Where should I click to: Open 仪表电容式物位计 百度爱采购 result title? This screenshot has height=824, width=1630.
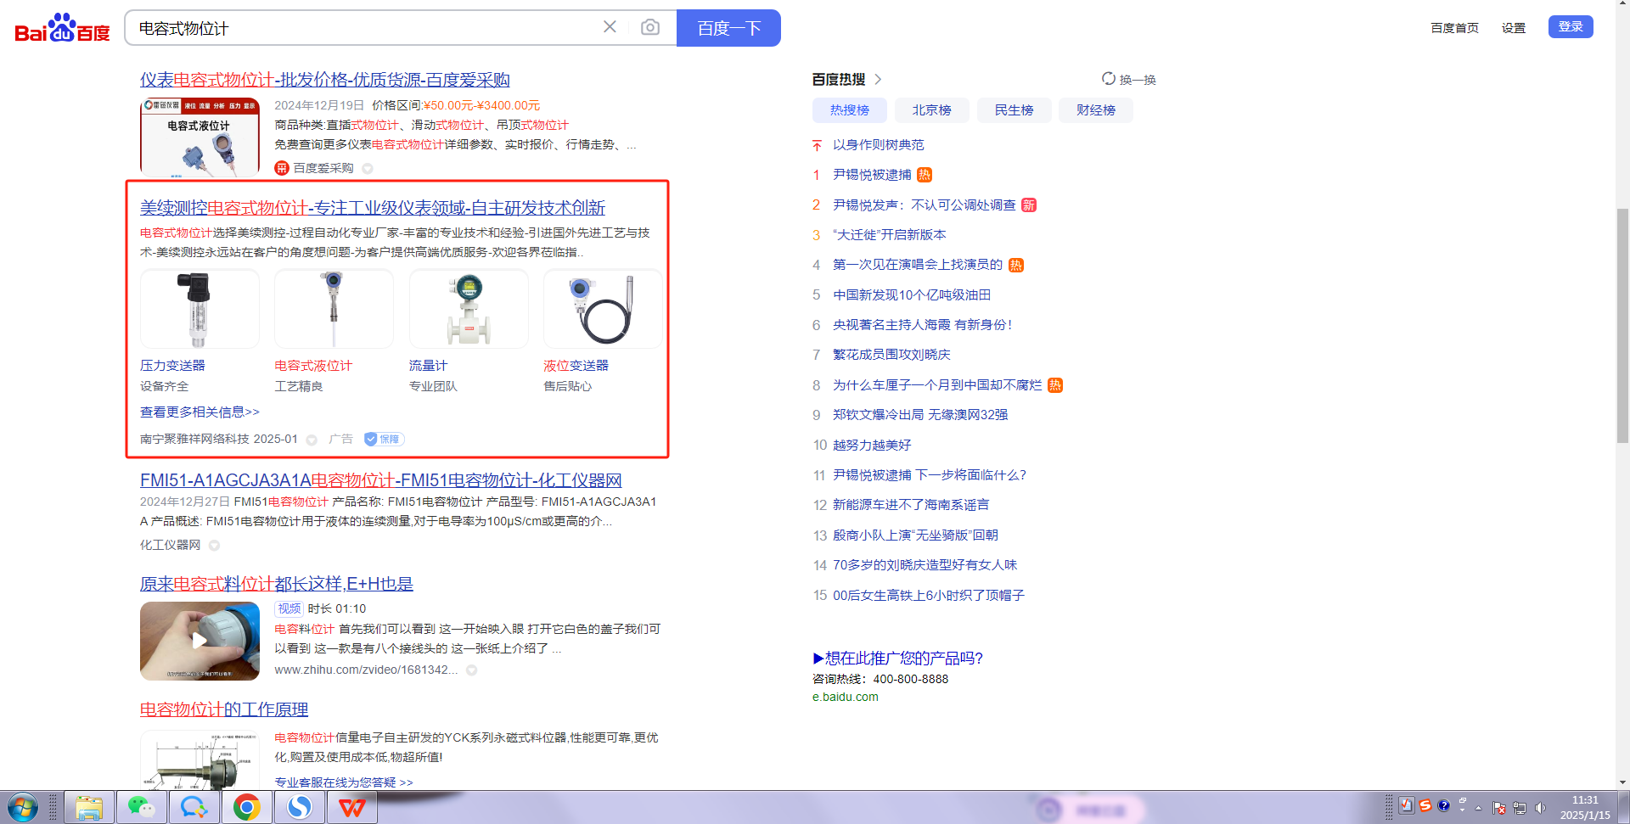tap(325, 80)
